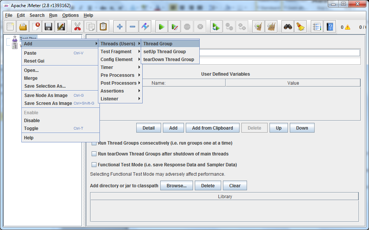
Task: Click the Clear classpath button
Action: point(235,185)
